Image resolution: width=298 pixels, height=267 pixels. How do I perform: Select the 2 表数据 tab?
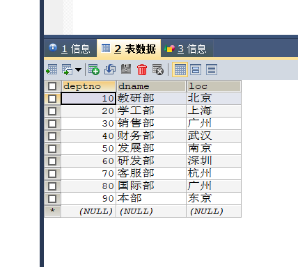coord(129,48)
